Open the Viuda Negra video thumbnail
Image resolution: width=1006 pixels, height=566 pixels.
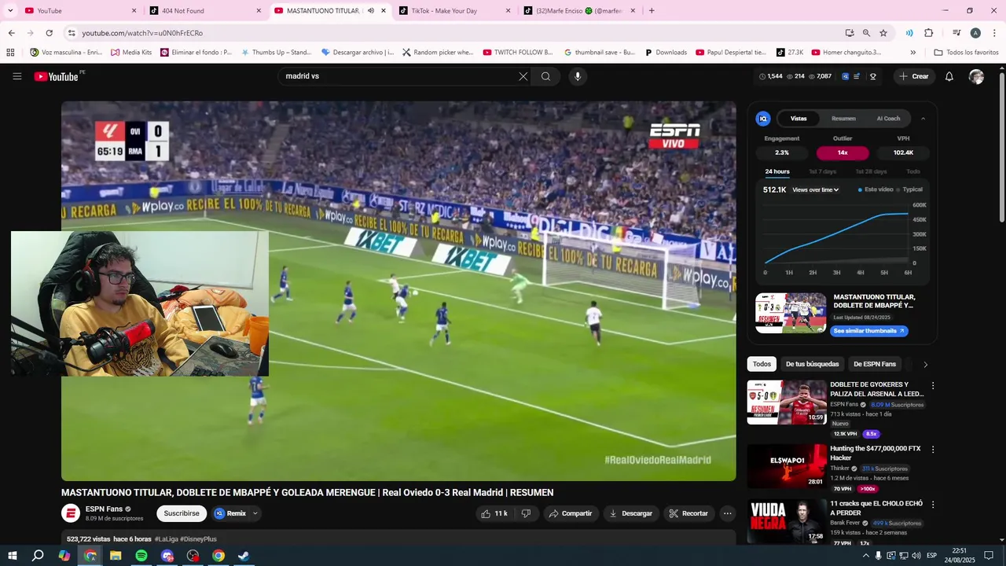tap(786, 521)
